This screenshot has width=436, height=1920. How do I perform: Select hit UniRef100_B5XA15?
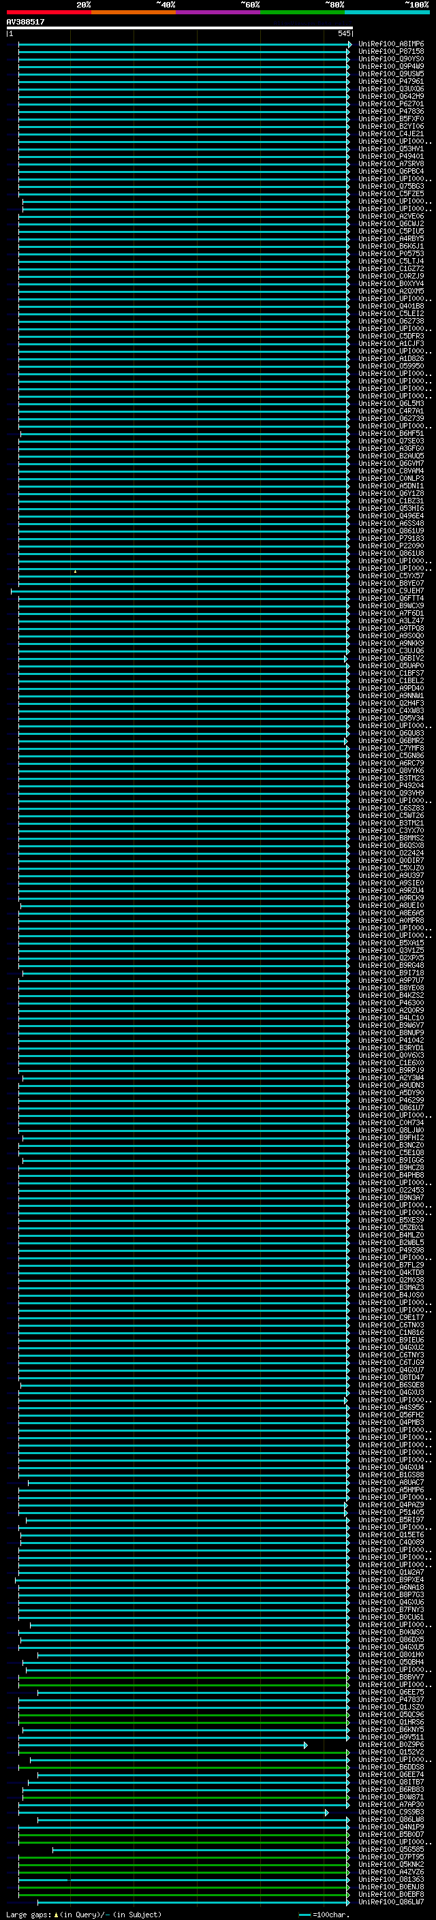click(391, 943)
